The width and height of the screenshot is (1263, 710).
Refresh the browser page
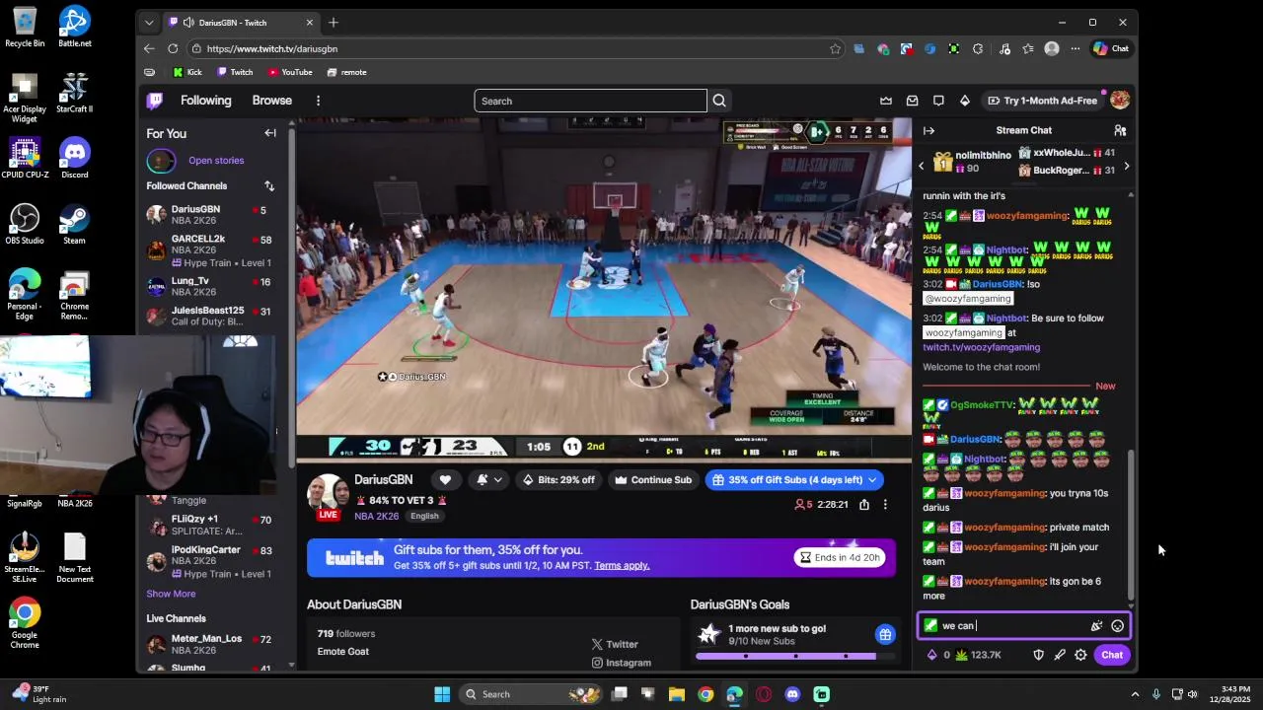click(173, 48)
